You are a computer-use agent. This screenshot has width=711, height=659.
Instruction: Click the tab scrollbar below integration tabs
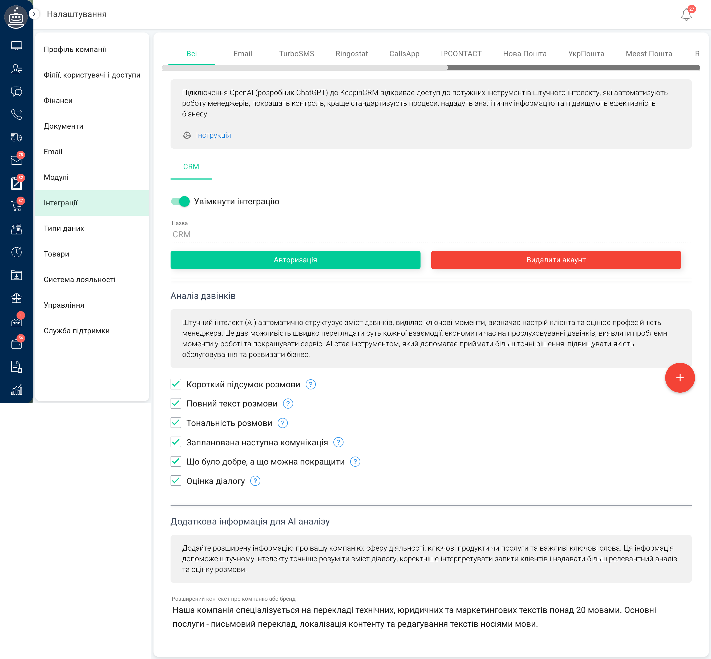tap(571, 67)
